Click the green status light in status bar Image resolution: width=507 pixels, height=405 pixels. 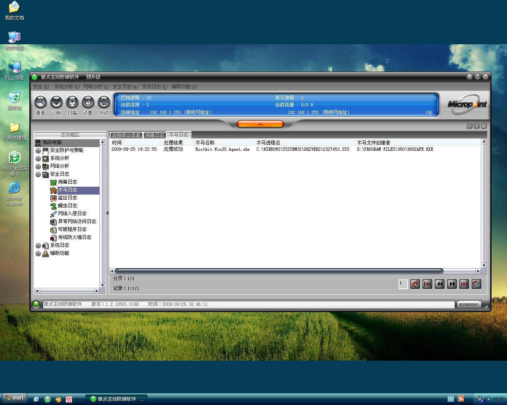36,304
